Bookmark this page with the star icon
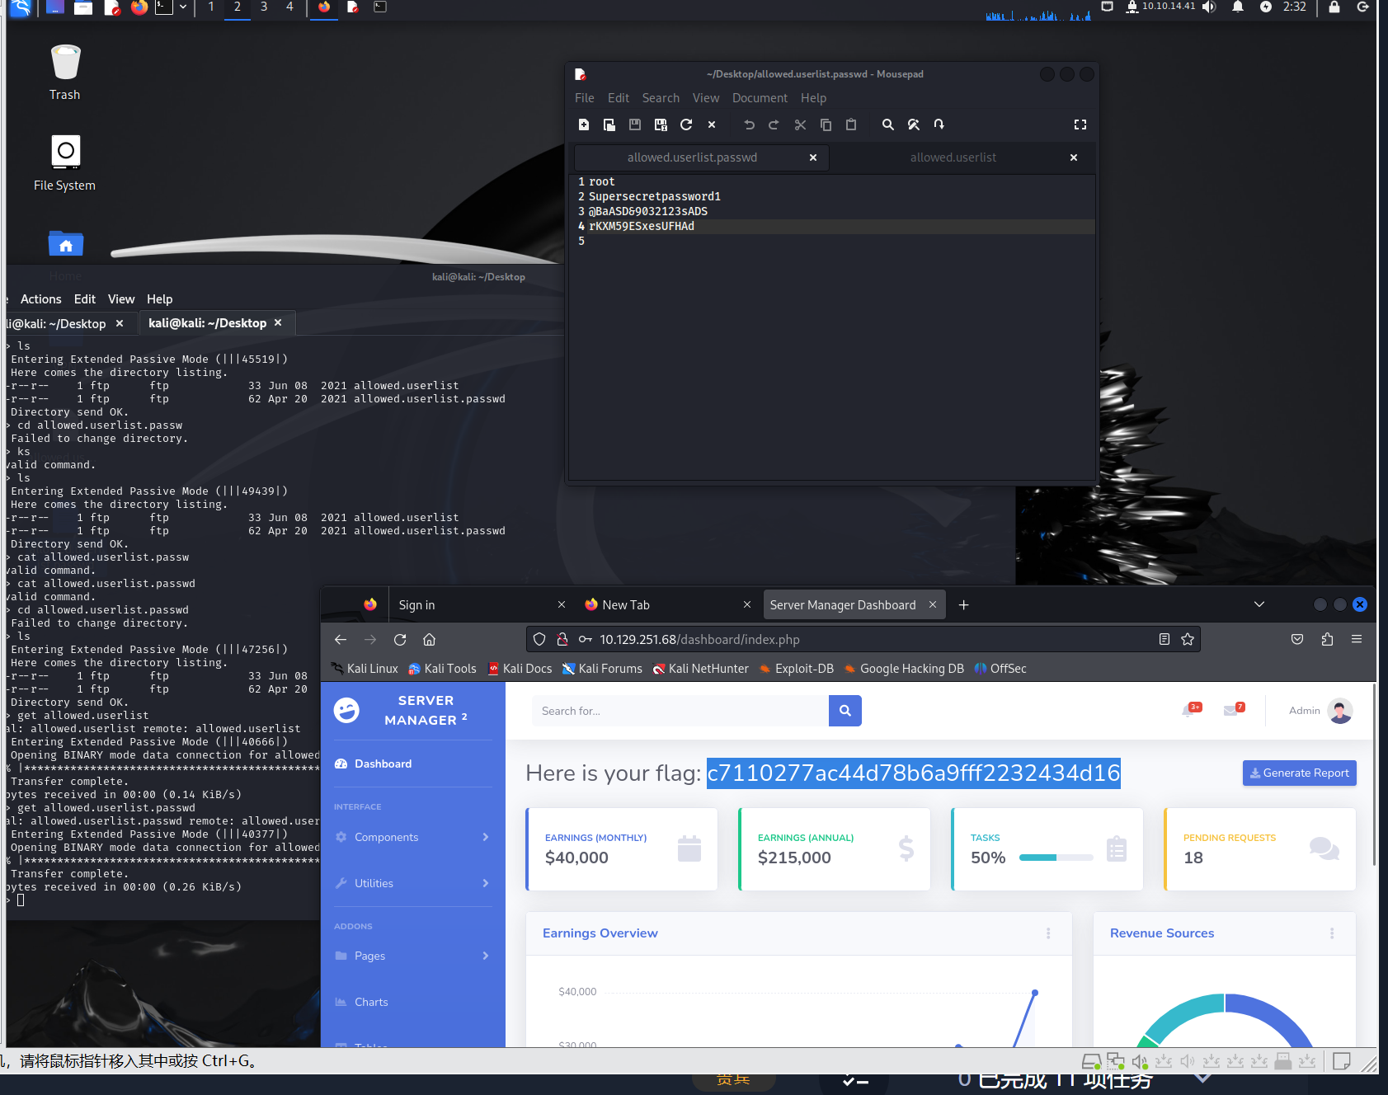 pos(1188,639)
